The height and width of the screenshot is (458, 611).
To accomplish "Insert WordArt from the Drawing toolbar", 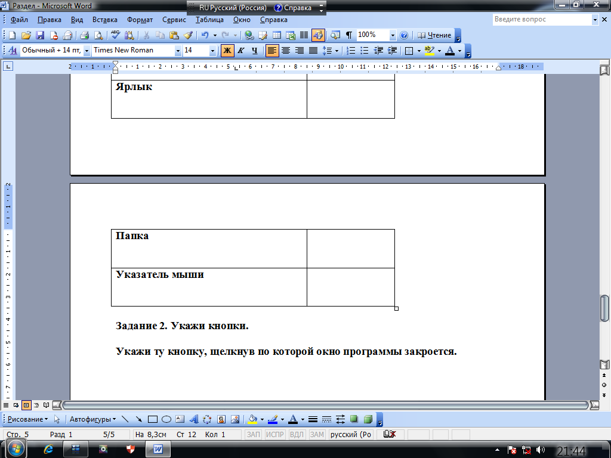I will (x=194, y=419).
